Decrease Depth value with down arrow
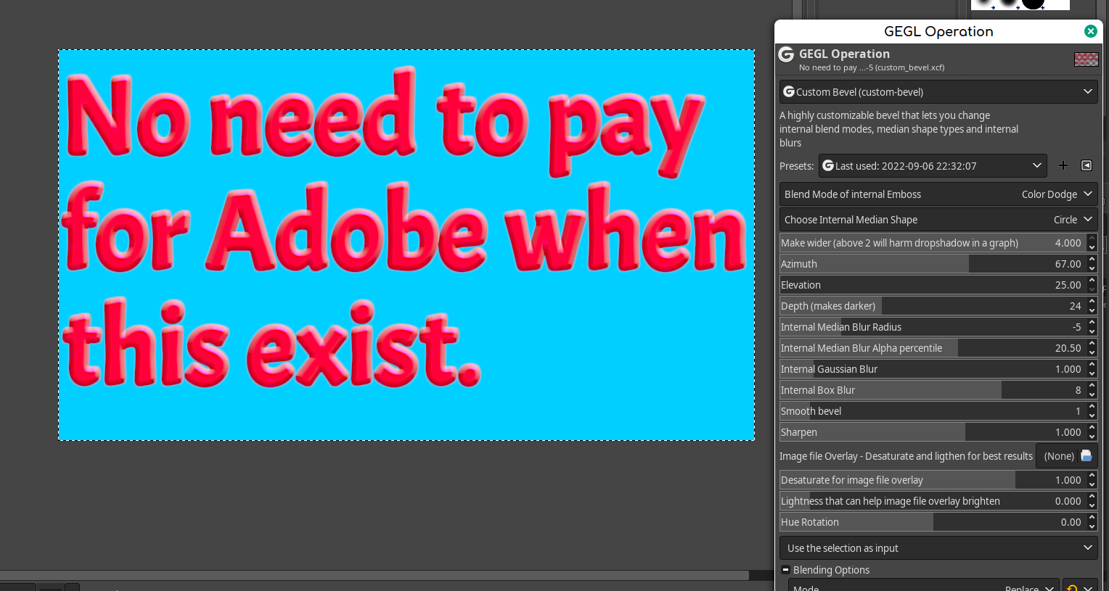The width and height of the screenshot is (1109, 591). tap(1092, 311)
